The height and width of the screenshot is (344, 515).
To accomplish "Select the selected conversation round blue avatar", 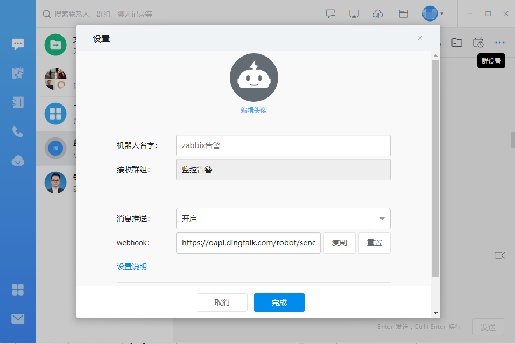I will tap(55, 148).
